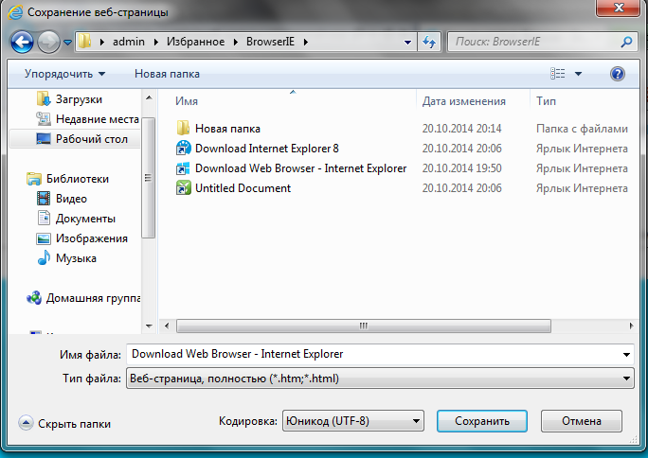Sort by the Дата изменения column header
This screenshot has height=458, width=648.
pos(463,101)
